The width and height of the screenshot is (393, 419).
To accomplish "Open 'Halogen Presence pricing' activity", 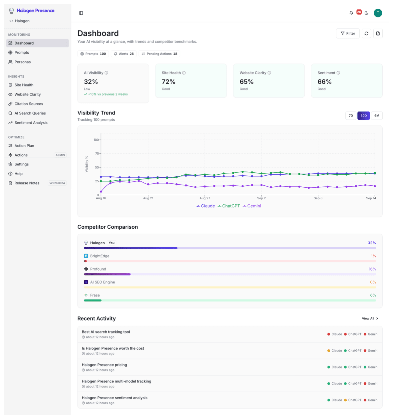I will click(230, 367).
